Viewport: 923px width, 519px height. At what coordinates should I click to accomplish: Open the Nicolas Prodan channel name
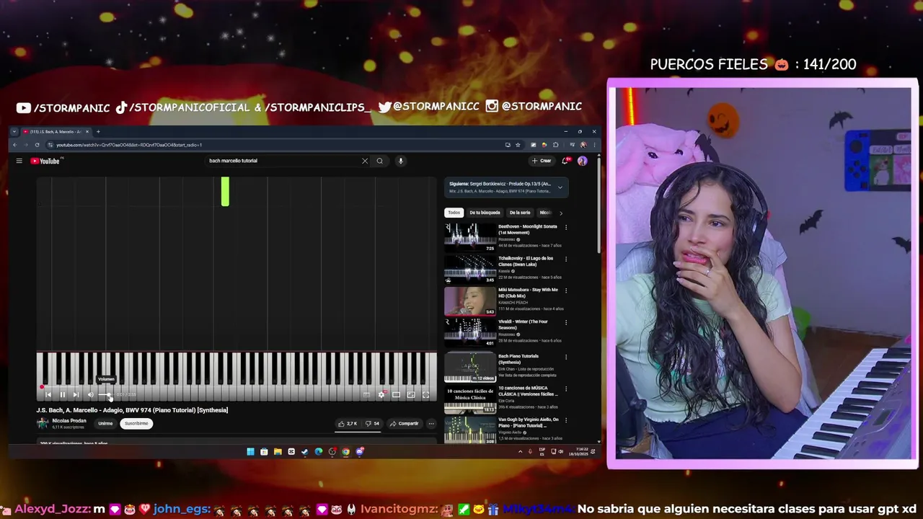[x=69, y=420]
